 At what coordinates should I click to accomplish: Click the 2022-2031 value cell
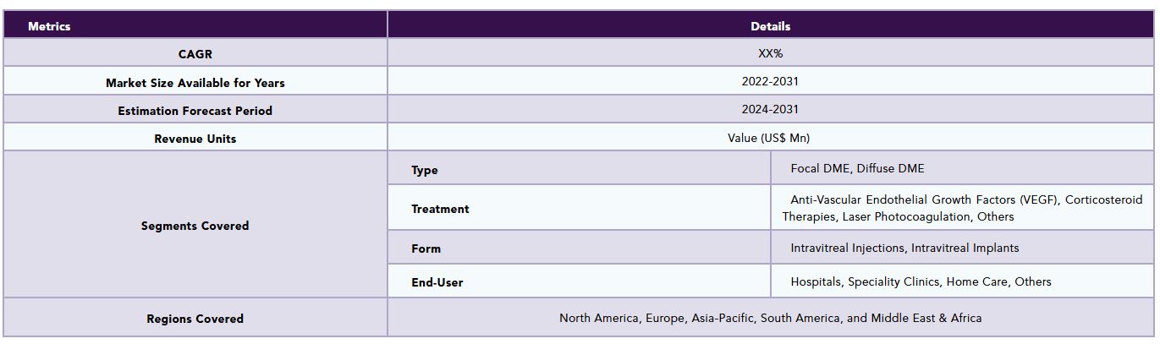771,82
